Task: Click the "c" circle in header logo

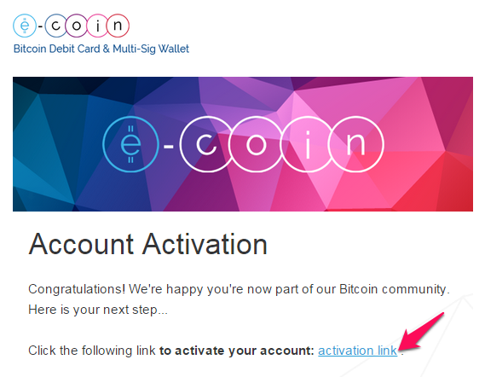Action: point(56,26)
